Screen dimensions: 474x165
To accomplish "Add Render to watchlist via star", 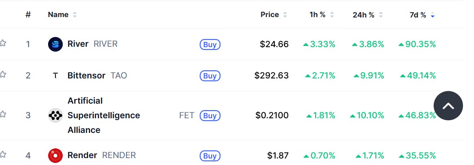I will (3, 155).
